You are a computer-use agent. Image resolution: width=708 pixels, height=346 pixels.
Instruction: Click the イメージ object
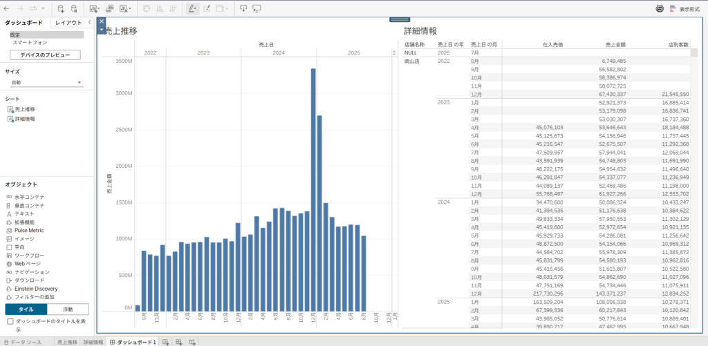point(21,239)
